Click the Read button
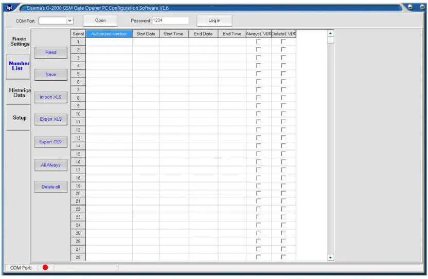The height and width of the screenshot is (279, 428). pos(51,52)
